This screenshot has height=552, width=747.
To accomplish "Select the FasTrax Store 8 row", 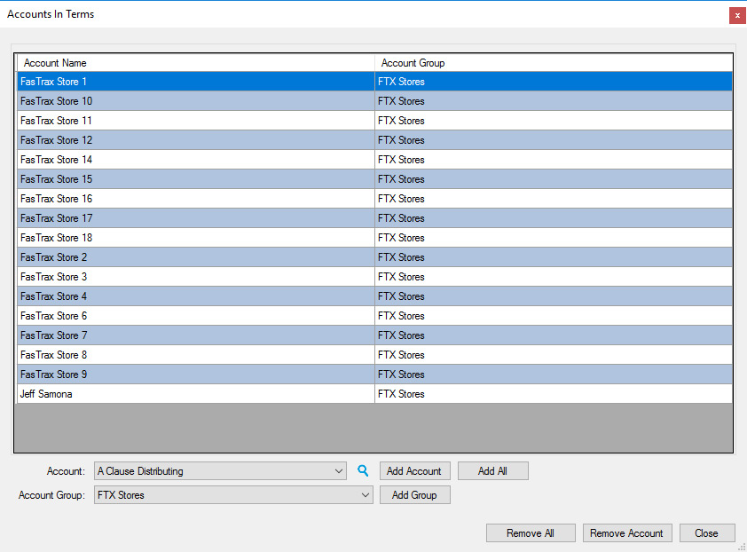I will click(x=375, y=355).
